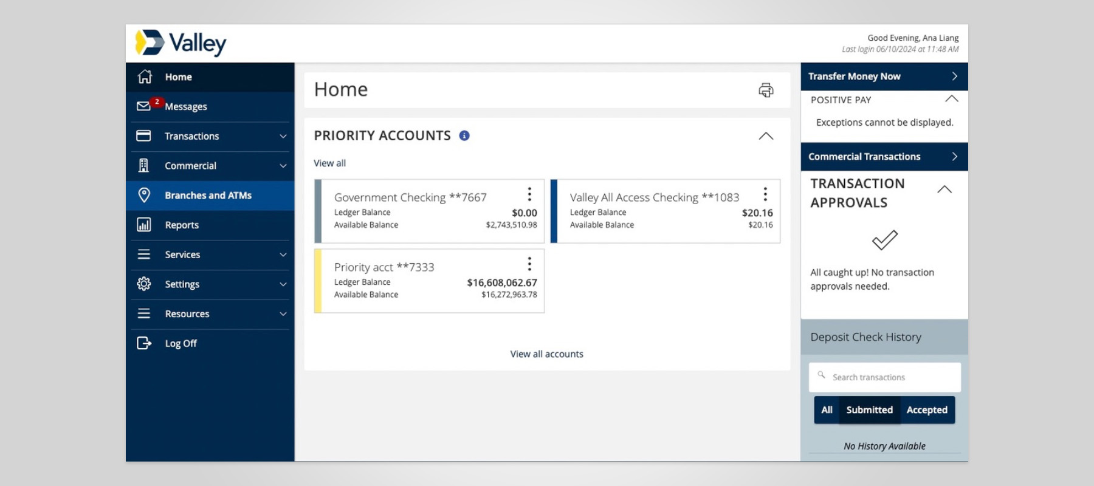
Task: Open Valley All Access Checking **1083 options menu
Action: pos(765,194)
